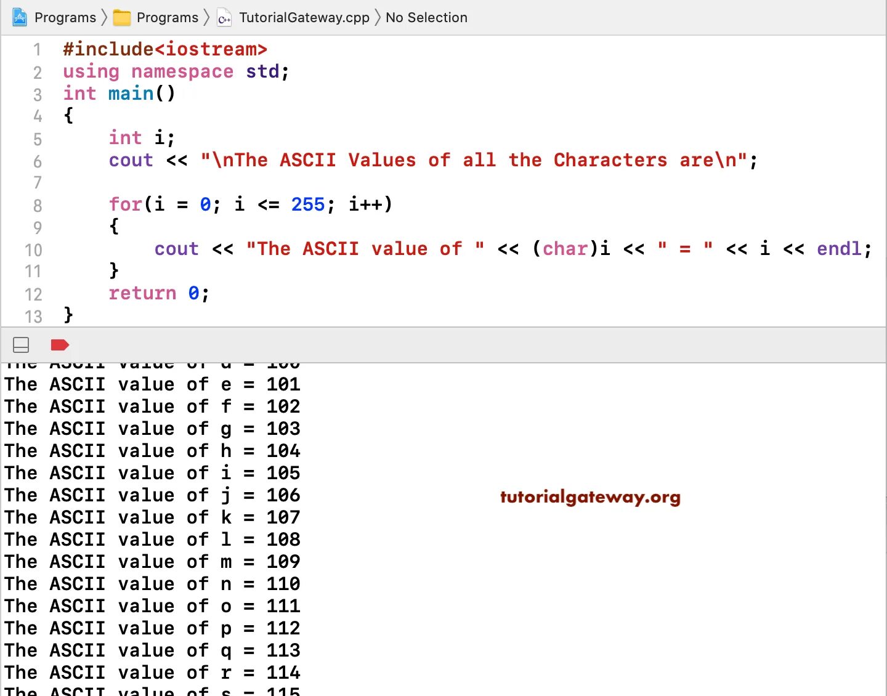Click the "\nThe ASCII Values" string on line 6
The image size is (887, 696).
click(x=473, y=160)
